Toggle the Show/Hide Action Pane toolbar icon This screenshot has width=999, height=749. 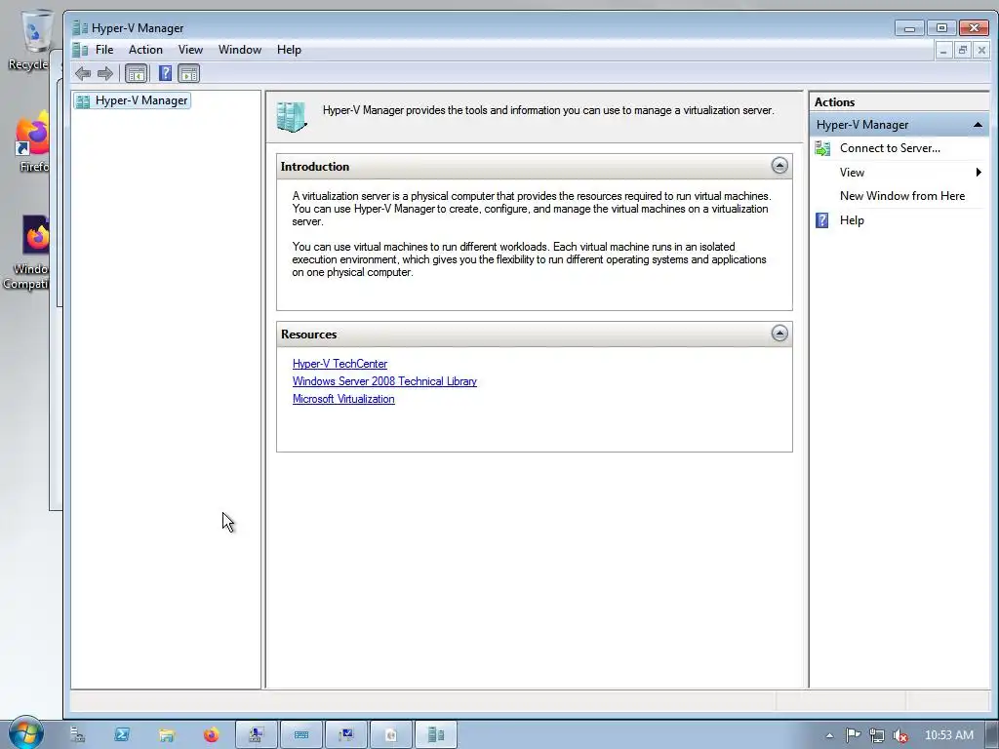pos(189,73)
